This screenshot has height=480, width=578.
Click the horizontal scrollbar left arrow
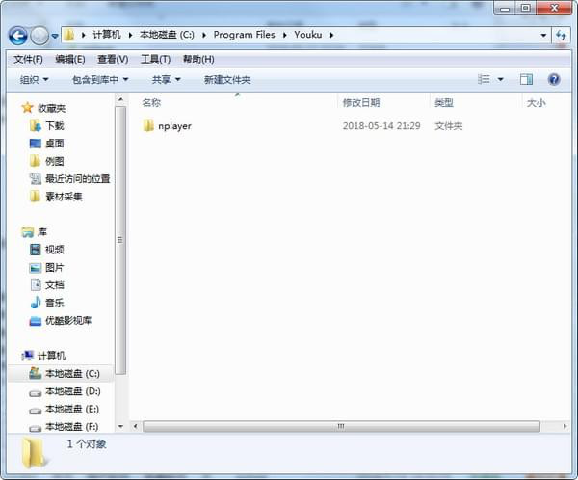pos(135,426)
